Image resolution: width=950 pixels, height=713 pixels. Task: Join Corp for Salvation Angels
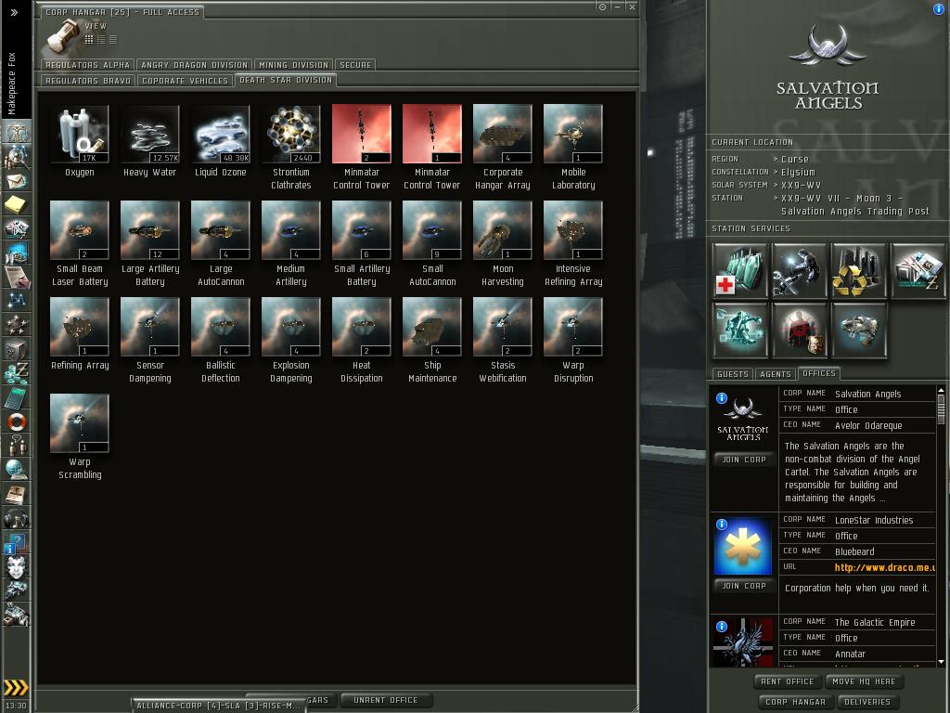point(744,460)
